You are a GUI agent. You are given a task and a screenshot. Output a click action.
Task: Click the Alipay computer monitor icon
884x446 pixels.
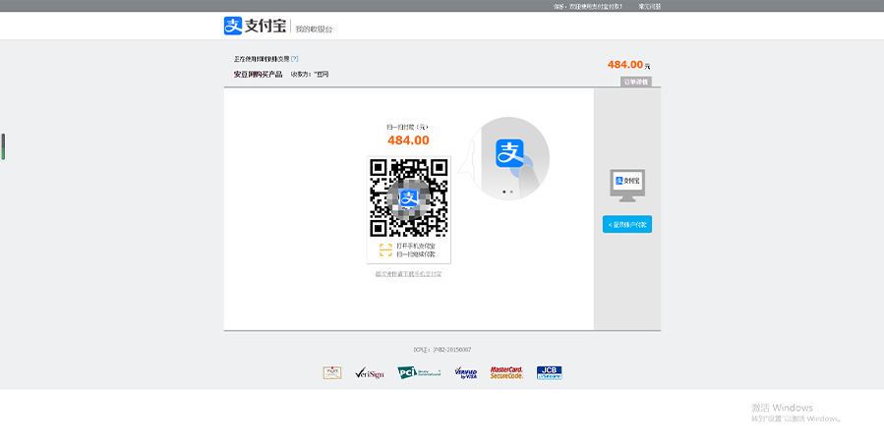point(627,186)
